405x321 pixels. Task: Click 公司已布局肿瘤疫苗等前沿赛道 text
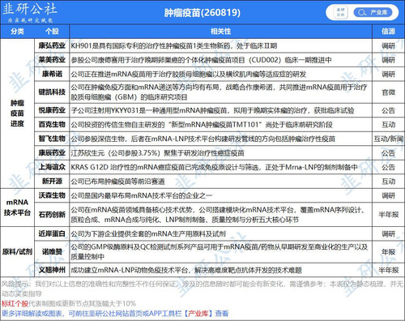click(117, 181)
